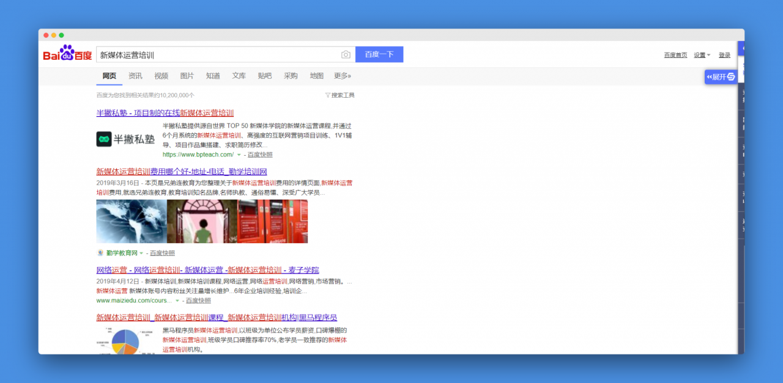Open the world map thumbnail image
Image resolution: width=783 pixels, height=383 pixels.
(x=132, y=221)
